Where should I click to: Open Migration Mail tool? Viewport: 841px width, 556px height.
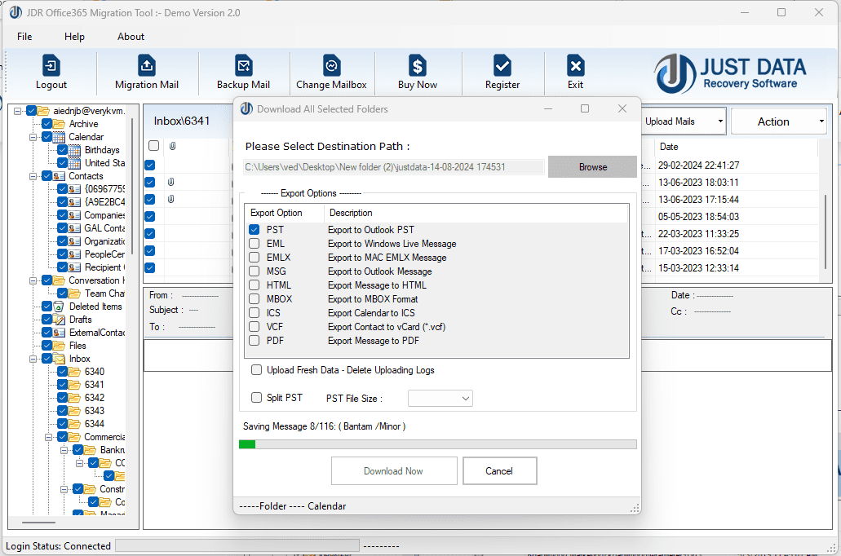[x=147, y=73]
